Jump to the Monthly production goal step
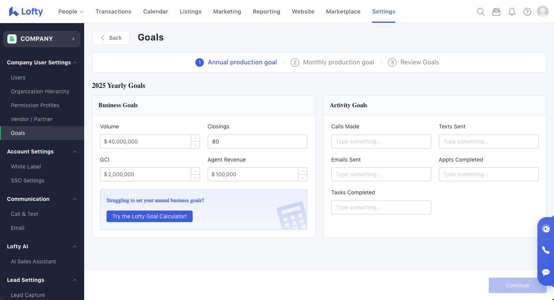 (332, 62)
